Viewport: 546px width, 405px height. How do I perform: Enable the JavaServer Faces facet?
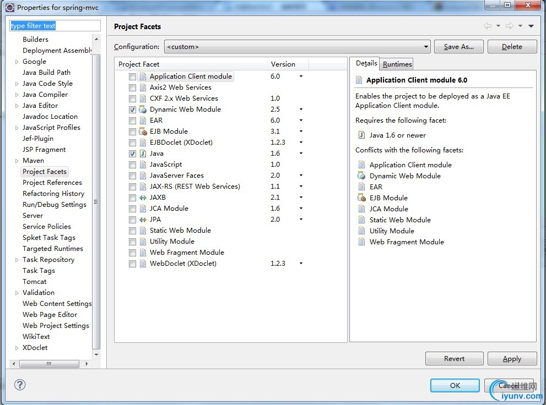(132, 176)
